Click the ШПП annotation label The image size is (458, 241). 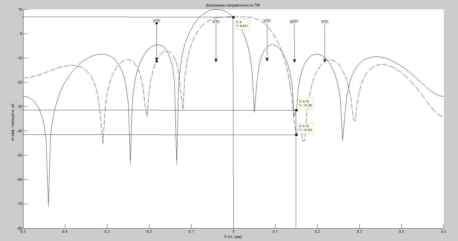(294, 21)
